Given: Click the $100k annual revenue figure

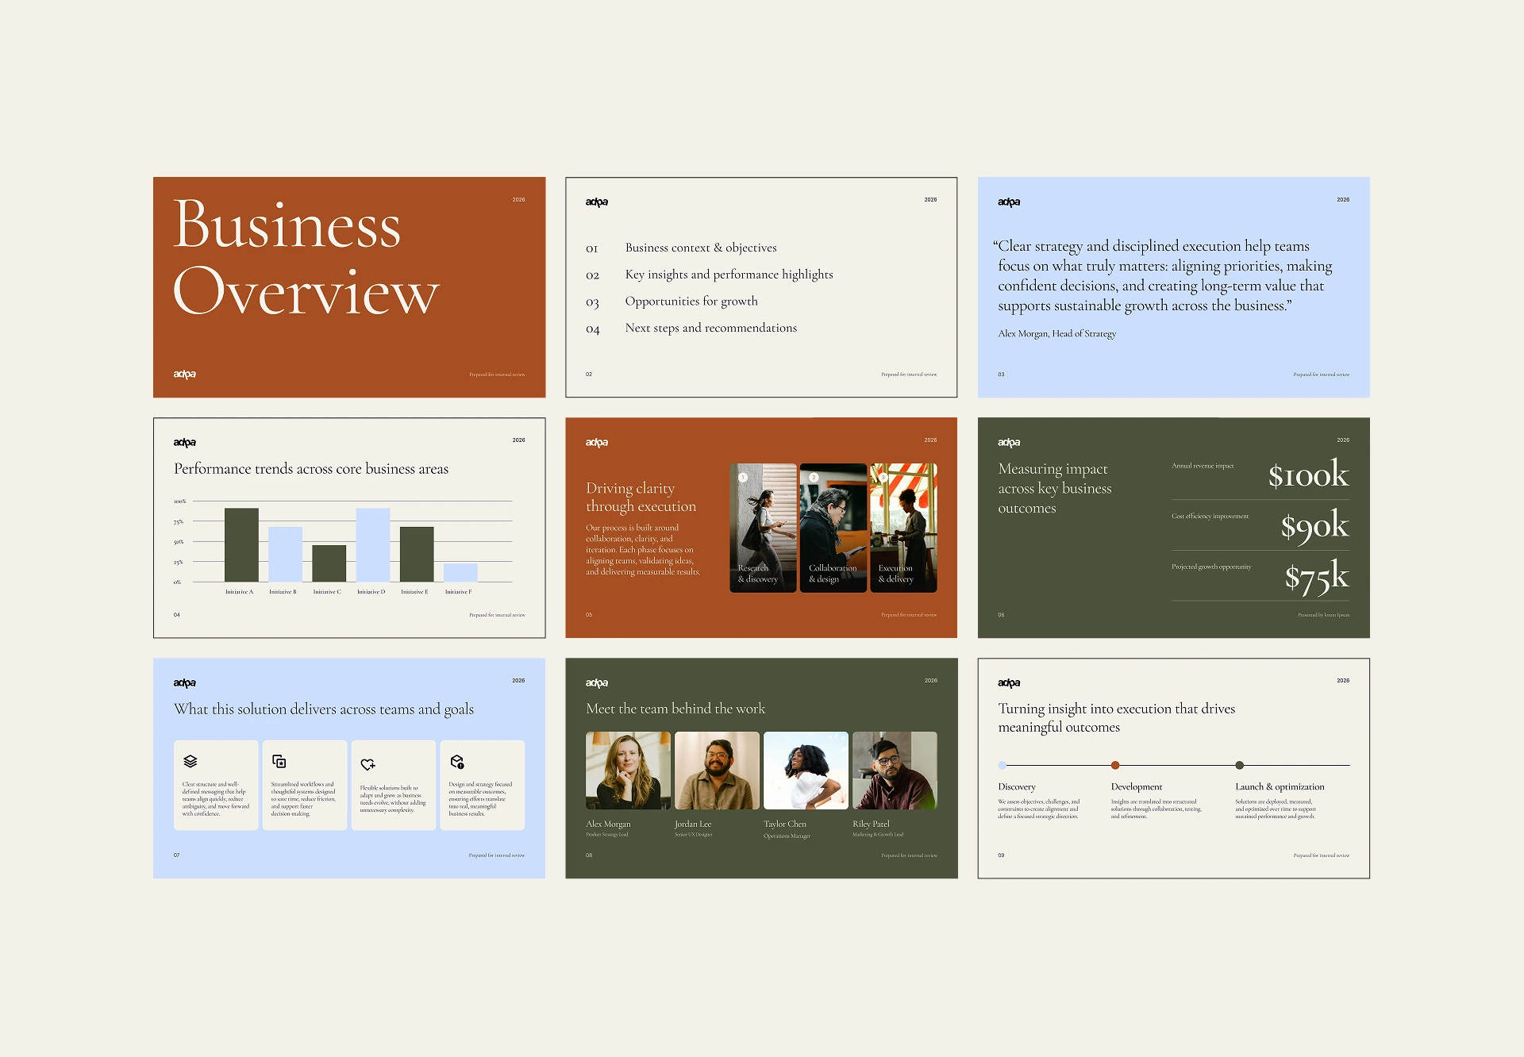Looking at the screenshot, I should (x=1307, y=475).
